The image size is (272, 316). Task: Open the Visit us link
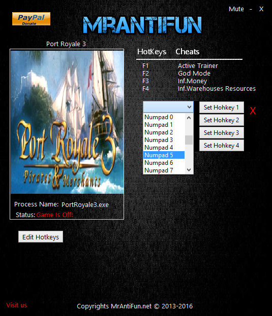pos(17,305)
